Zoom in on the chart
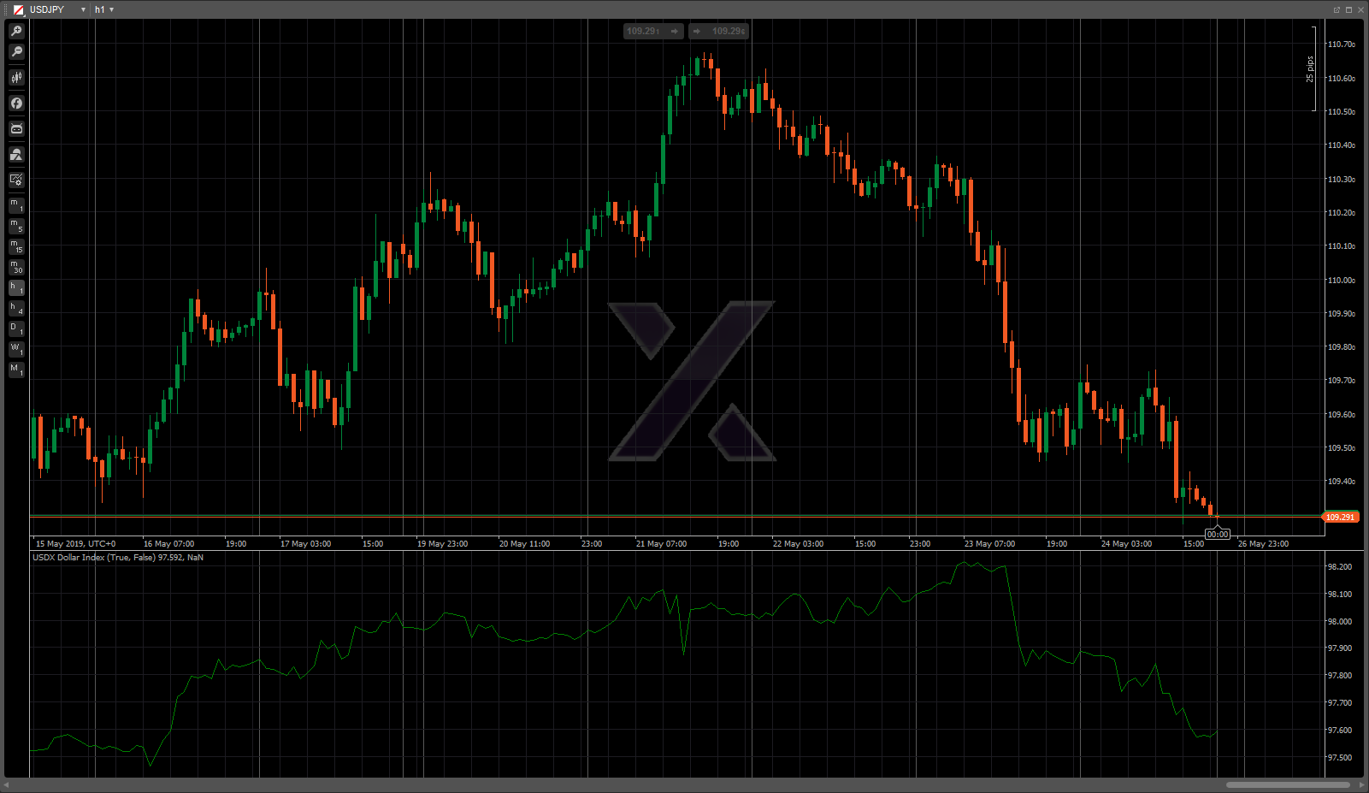Image resolution: width=1369 pixels, height=793 pixels. tap(16, 32)
